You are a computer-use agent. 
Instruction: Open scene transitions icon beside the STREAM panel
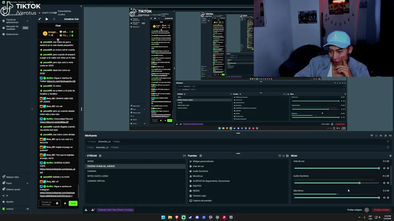point(184,156)
